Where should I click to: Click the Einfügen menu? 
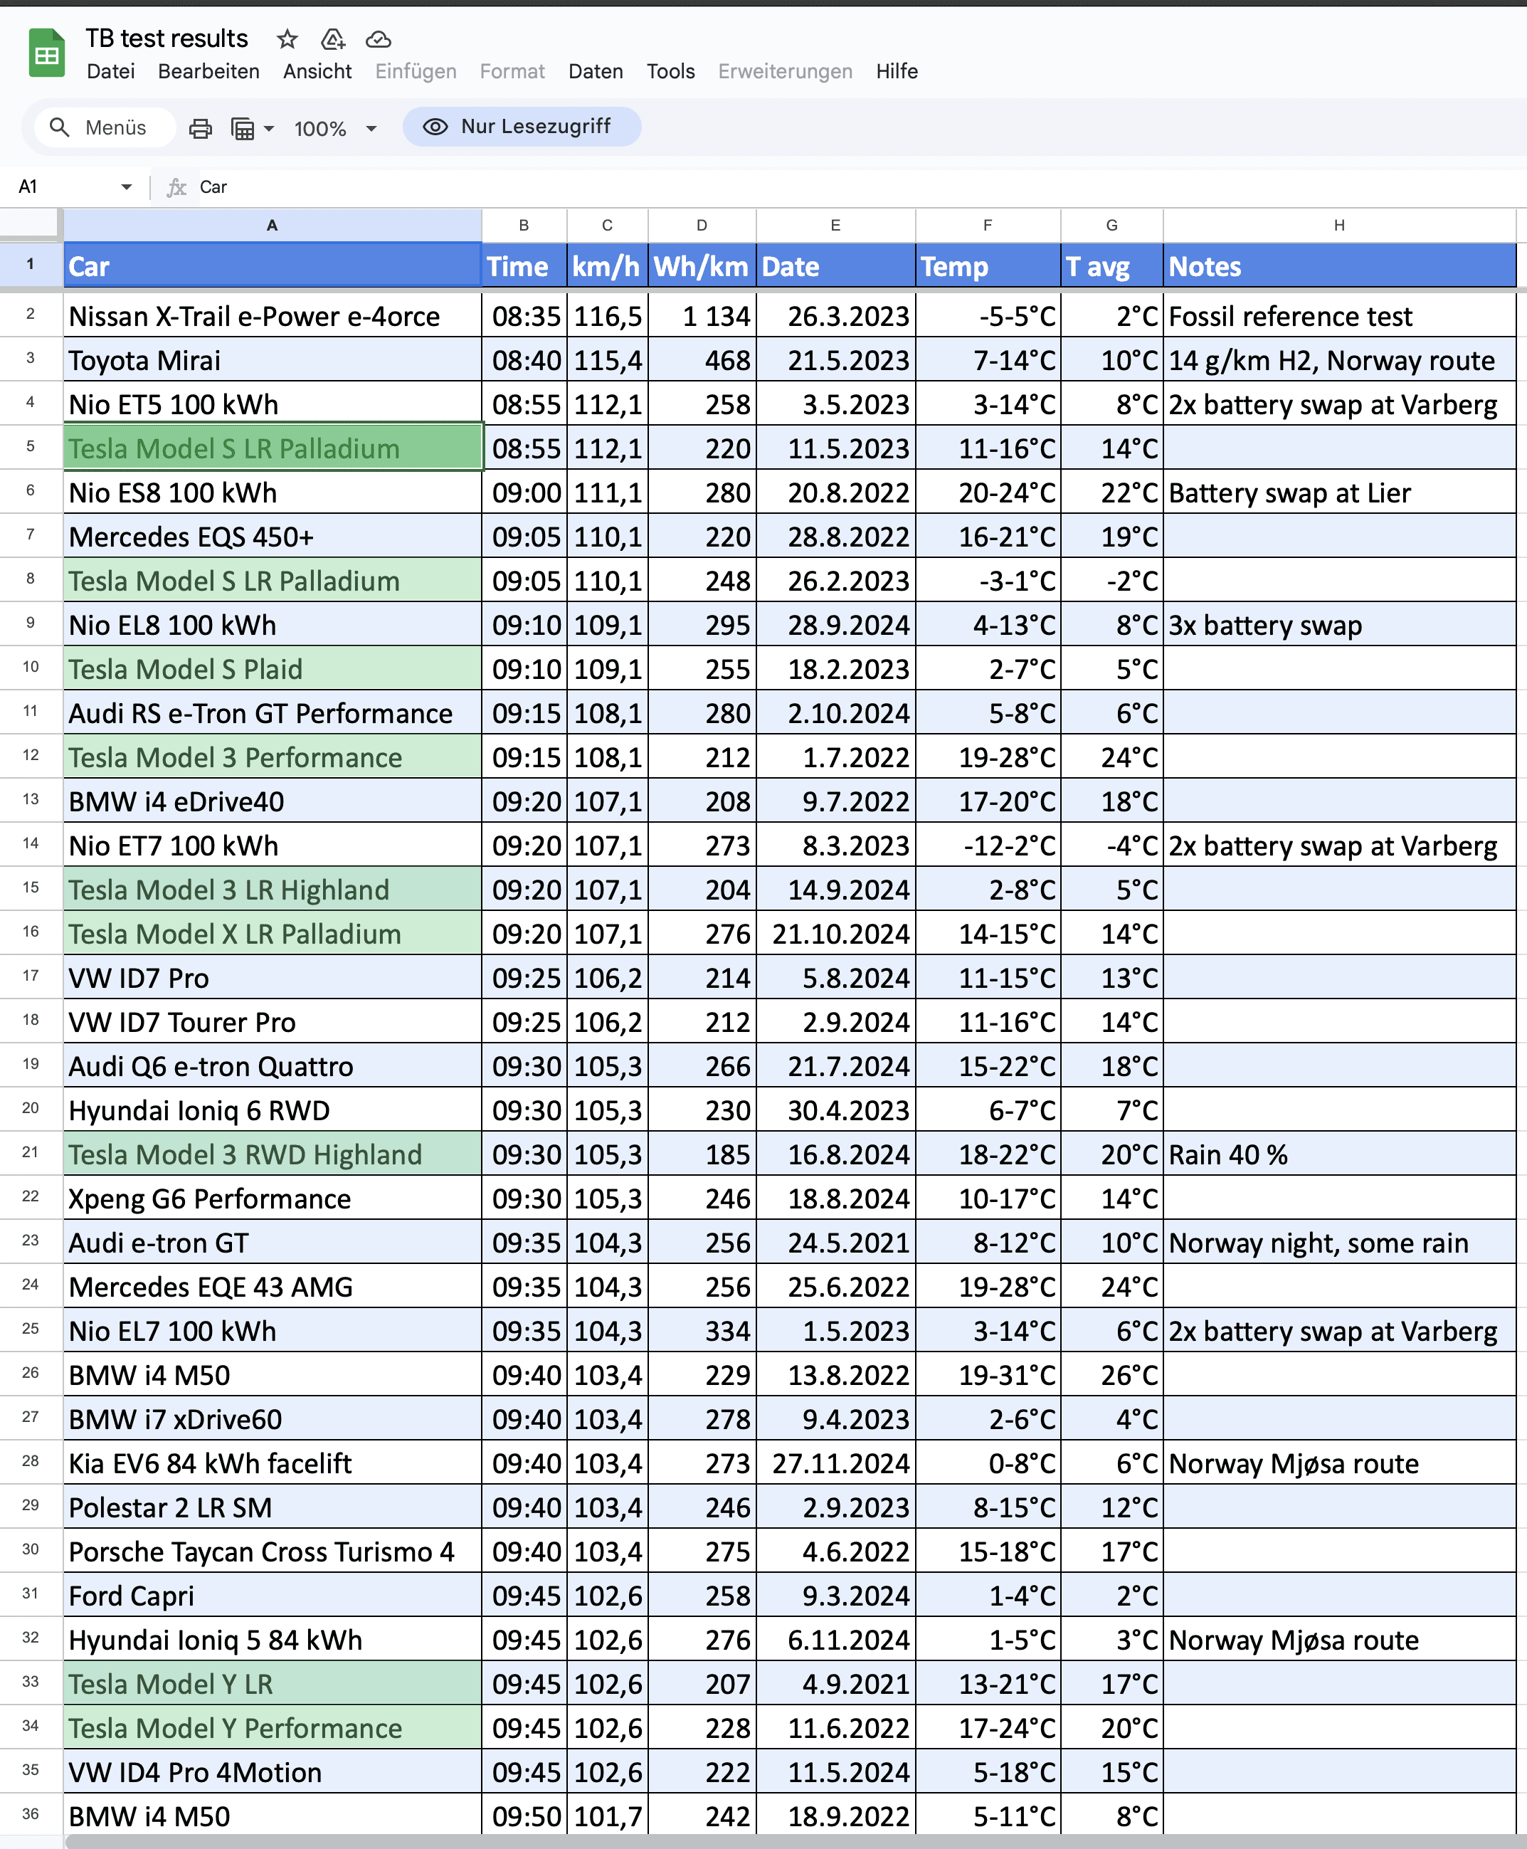415,71
